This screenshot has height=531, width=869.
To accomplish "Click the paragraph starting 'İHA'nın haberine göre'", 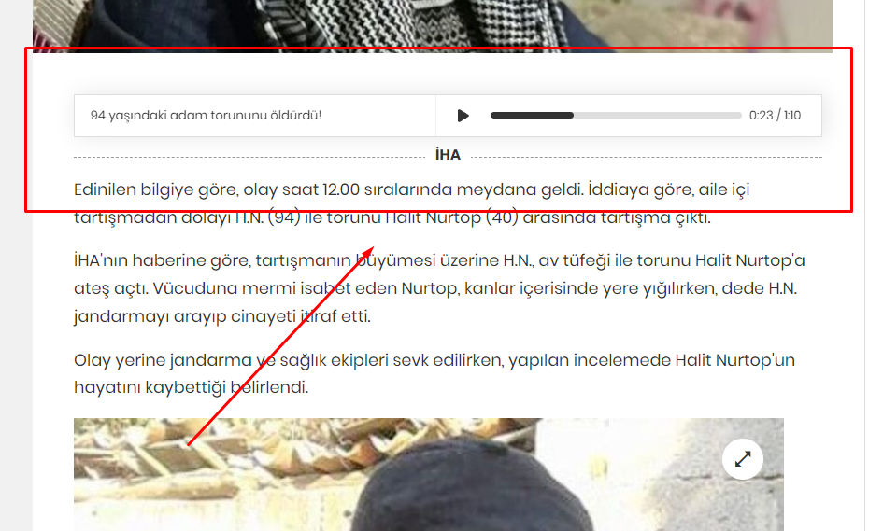I will 439,288.
